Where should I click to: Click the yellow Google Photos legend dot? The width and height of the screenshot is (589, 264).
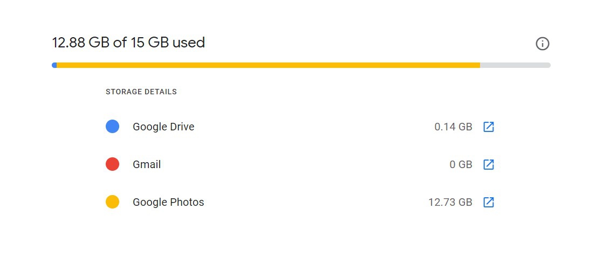(x=112, y=203)
